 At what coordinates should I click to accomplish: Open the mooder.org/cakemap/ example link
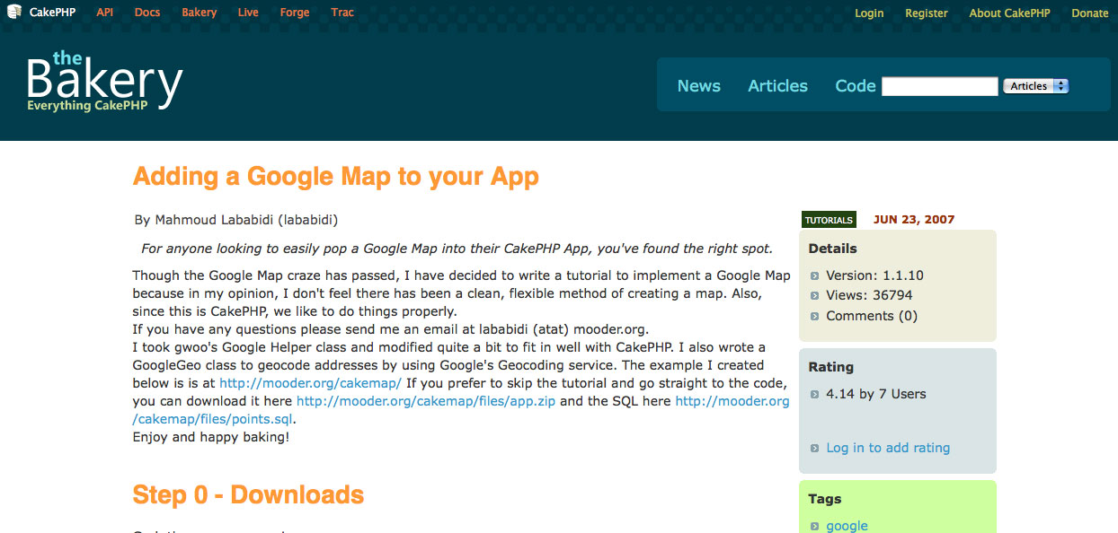pos(310,383)
